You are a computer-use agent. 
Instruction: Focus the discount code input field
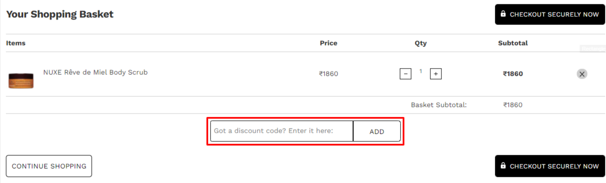pyautogui.click(x=282, y=131)
